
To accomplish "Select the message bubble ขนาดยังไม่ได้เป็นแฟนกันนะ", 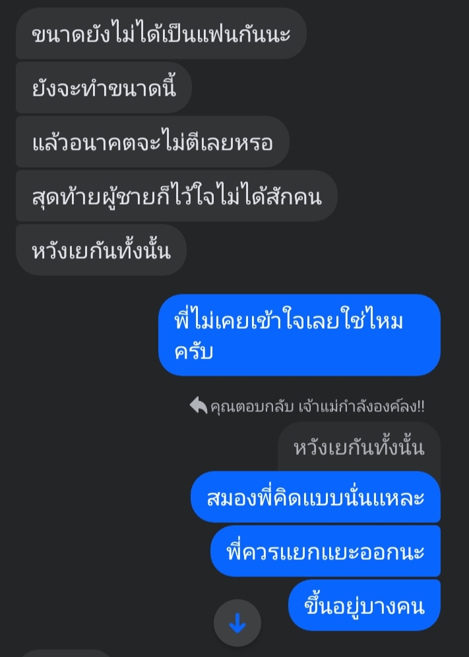I will (x=161, y=34).
